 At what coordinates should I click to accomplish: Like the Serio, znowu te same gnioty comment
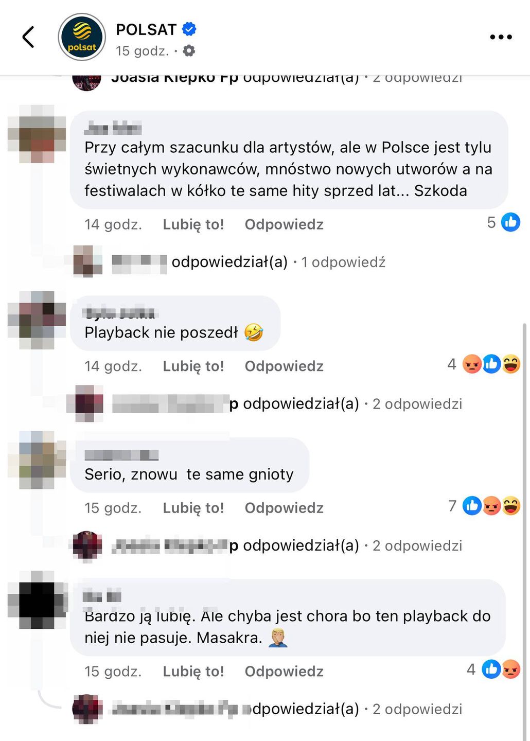[x=193, y=508]
